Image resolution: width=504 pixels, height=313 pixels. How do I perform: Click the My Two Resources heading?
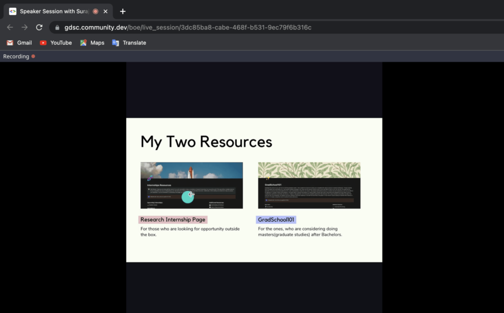tap(206, 141)
